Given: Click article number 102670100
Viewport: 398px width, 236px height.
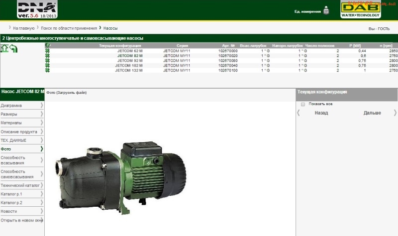Looking at the screenshot, I should 228,70.
